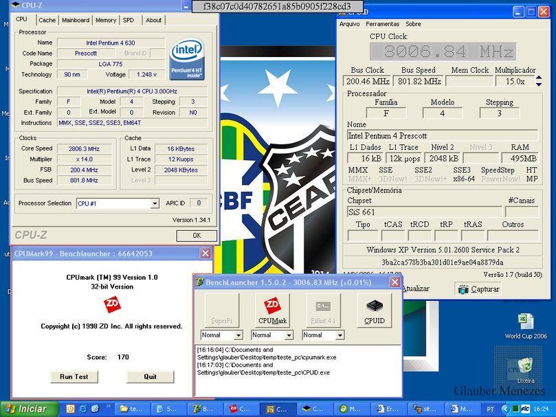The height and width of the screenshot is (417, 556).
Task: Switch to the Memory tab in CPU-Z
Action: 106,20
